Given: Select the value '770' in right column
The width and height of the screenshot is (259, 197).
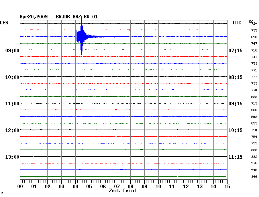Looking at the screenshot, I should coord(254,90).
